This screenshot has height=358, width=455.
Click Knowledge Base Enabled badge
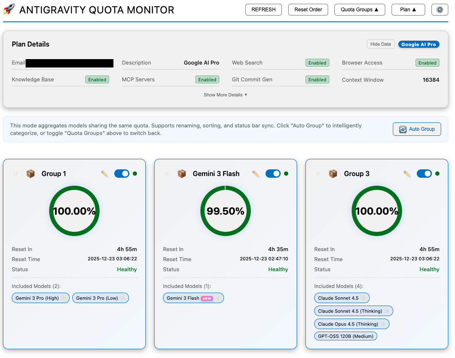tap(97, 80)
